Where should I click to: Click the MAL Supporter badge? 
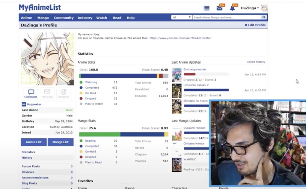(x=24, y=104)
